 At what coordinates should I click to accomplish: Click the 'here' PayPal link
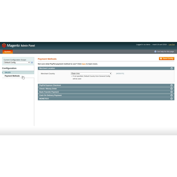pos(84,64)
